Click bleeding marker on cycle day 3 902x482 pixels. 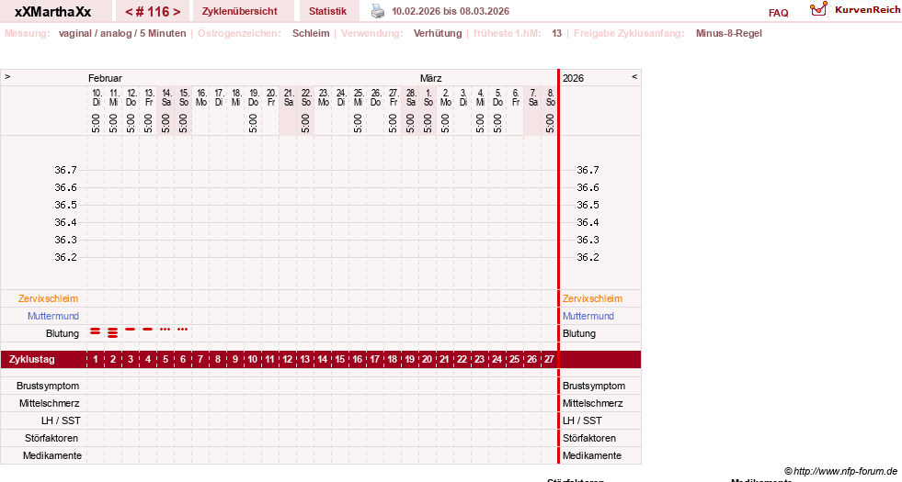130,330
